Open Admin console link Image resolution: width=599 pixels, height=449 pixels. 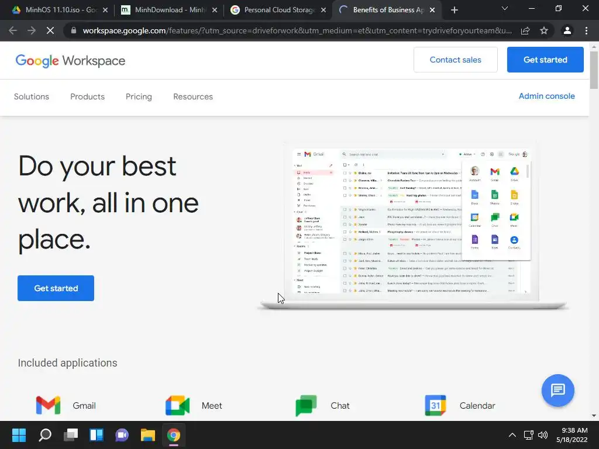(547, 96)
